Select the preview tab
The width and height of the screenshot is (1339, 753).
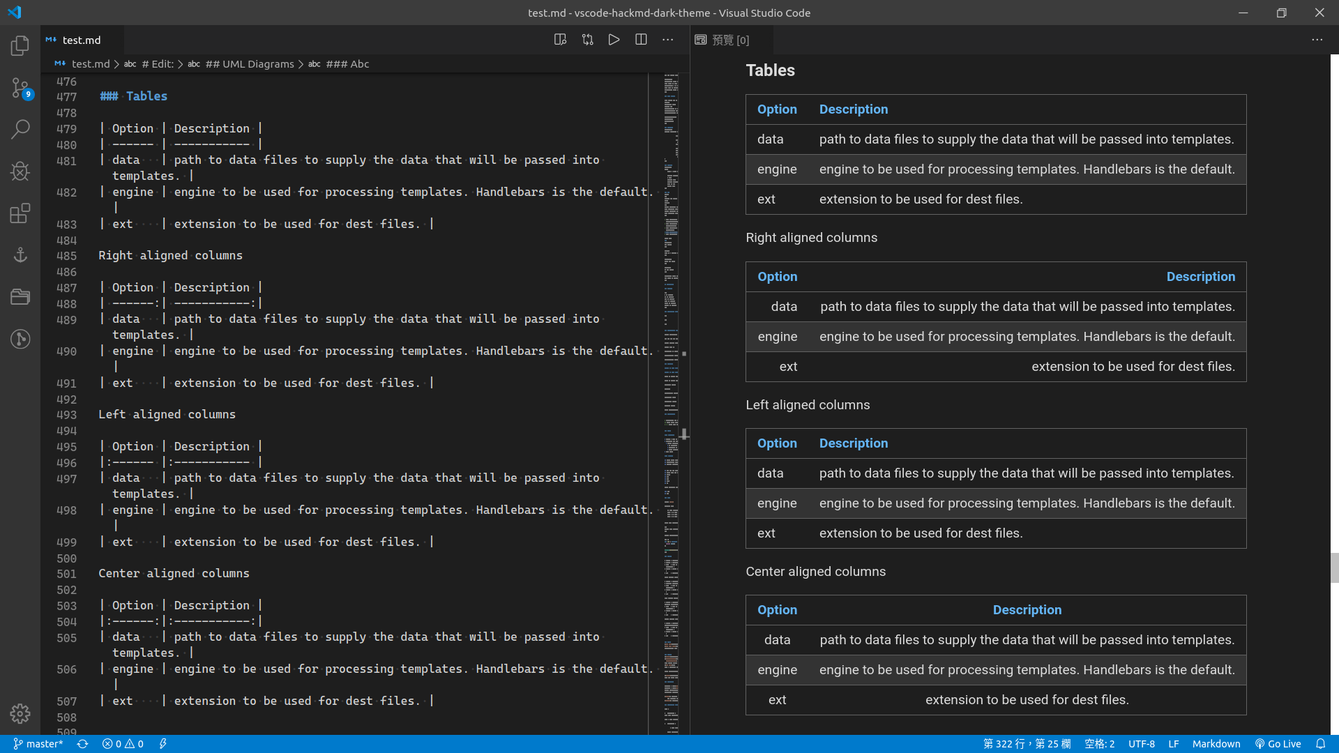pos(723,40)
